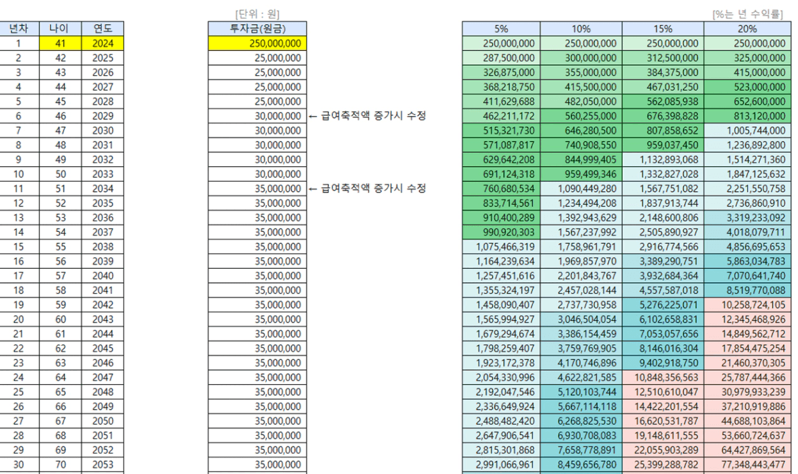Click the "나이" header cell

coord(60,28)
